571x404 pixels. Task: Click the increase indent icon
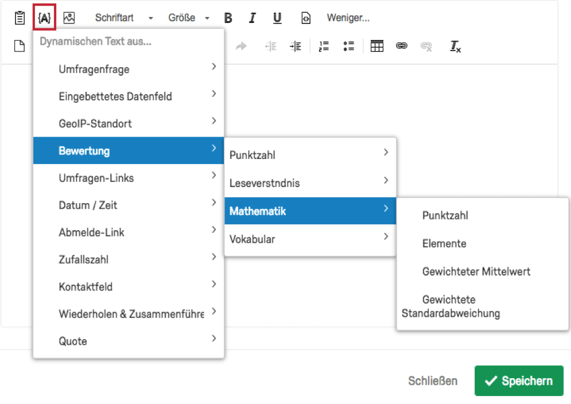click(296, 46)
